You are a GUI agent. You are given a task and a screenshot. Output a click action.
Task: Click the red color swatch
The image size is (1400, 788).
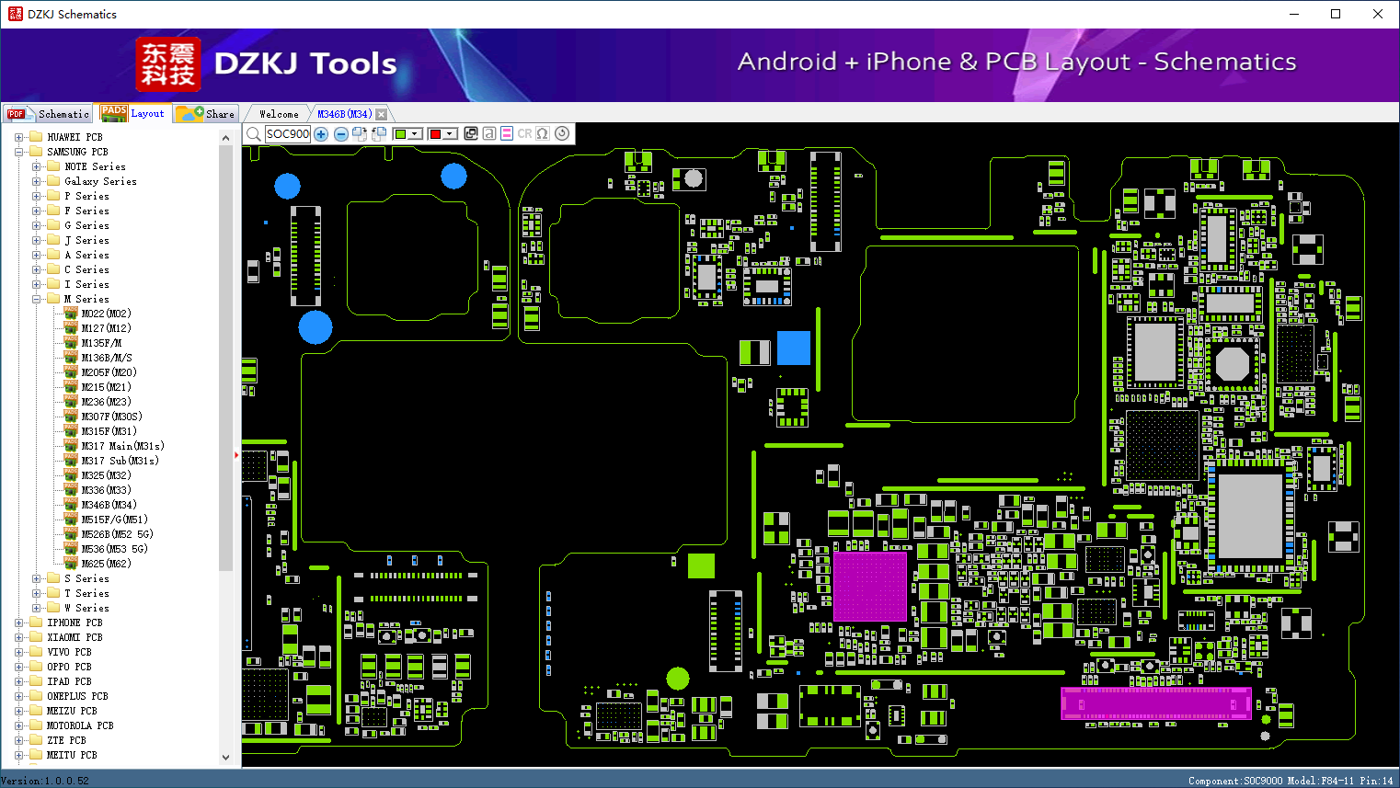point(435,134)
